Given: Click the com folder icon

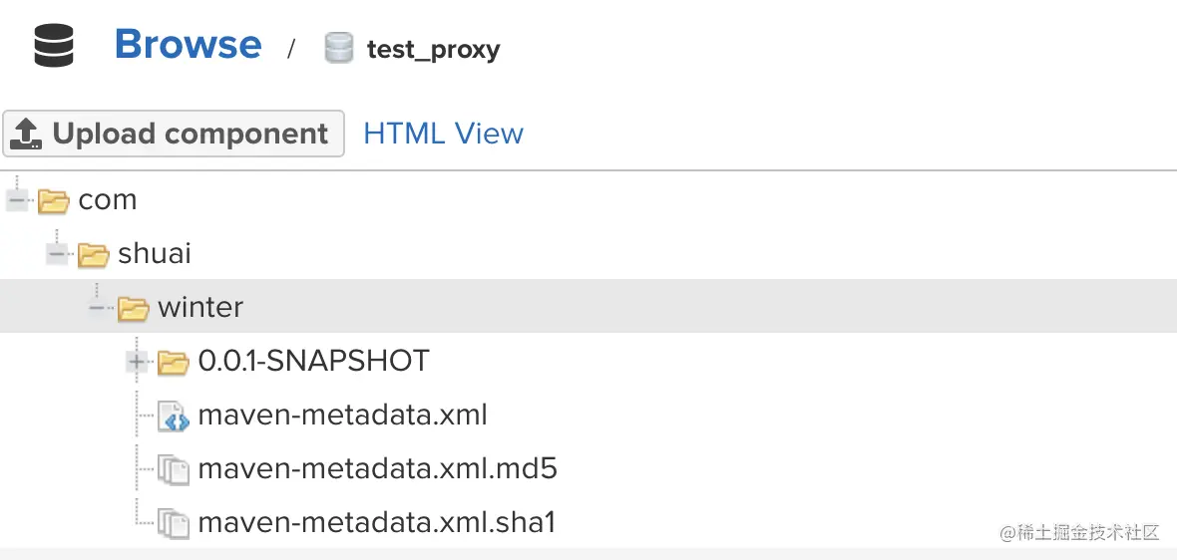Looking at the screenshot, I should [54, 201].
